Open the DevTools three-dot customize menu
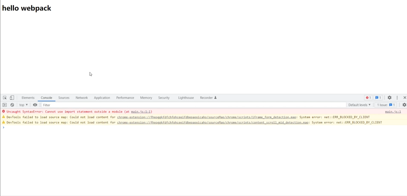The image size is (407, 196). 397,98
